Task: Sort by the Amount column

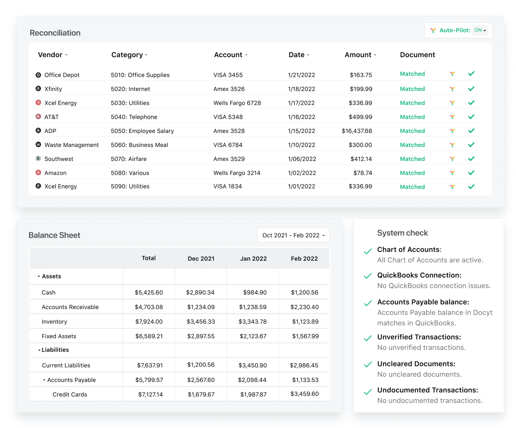Action: pos(360,55)
